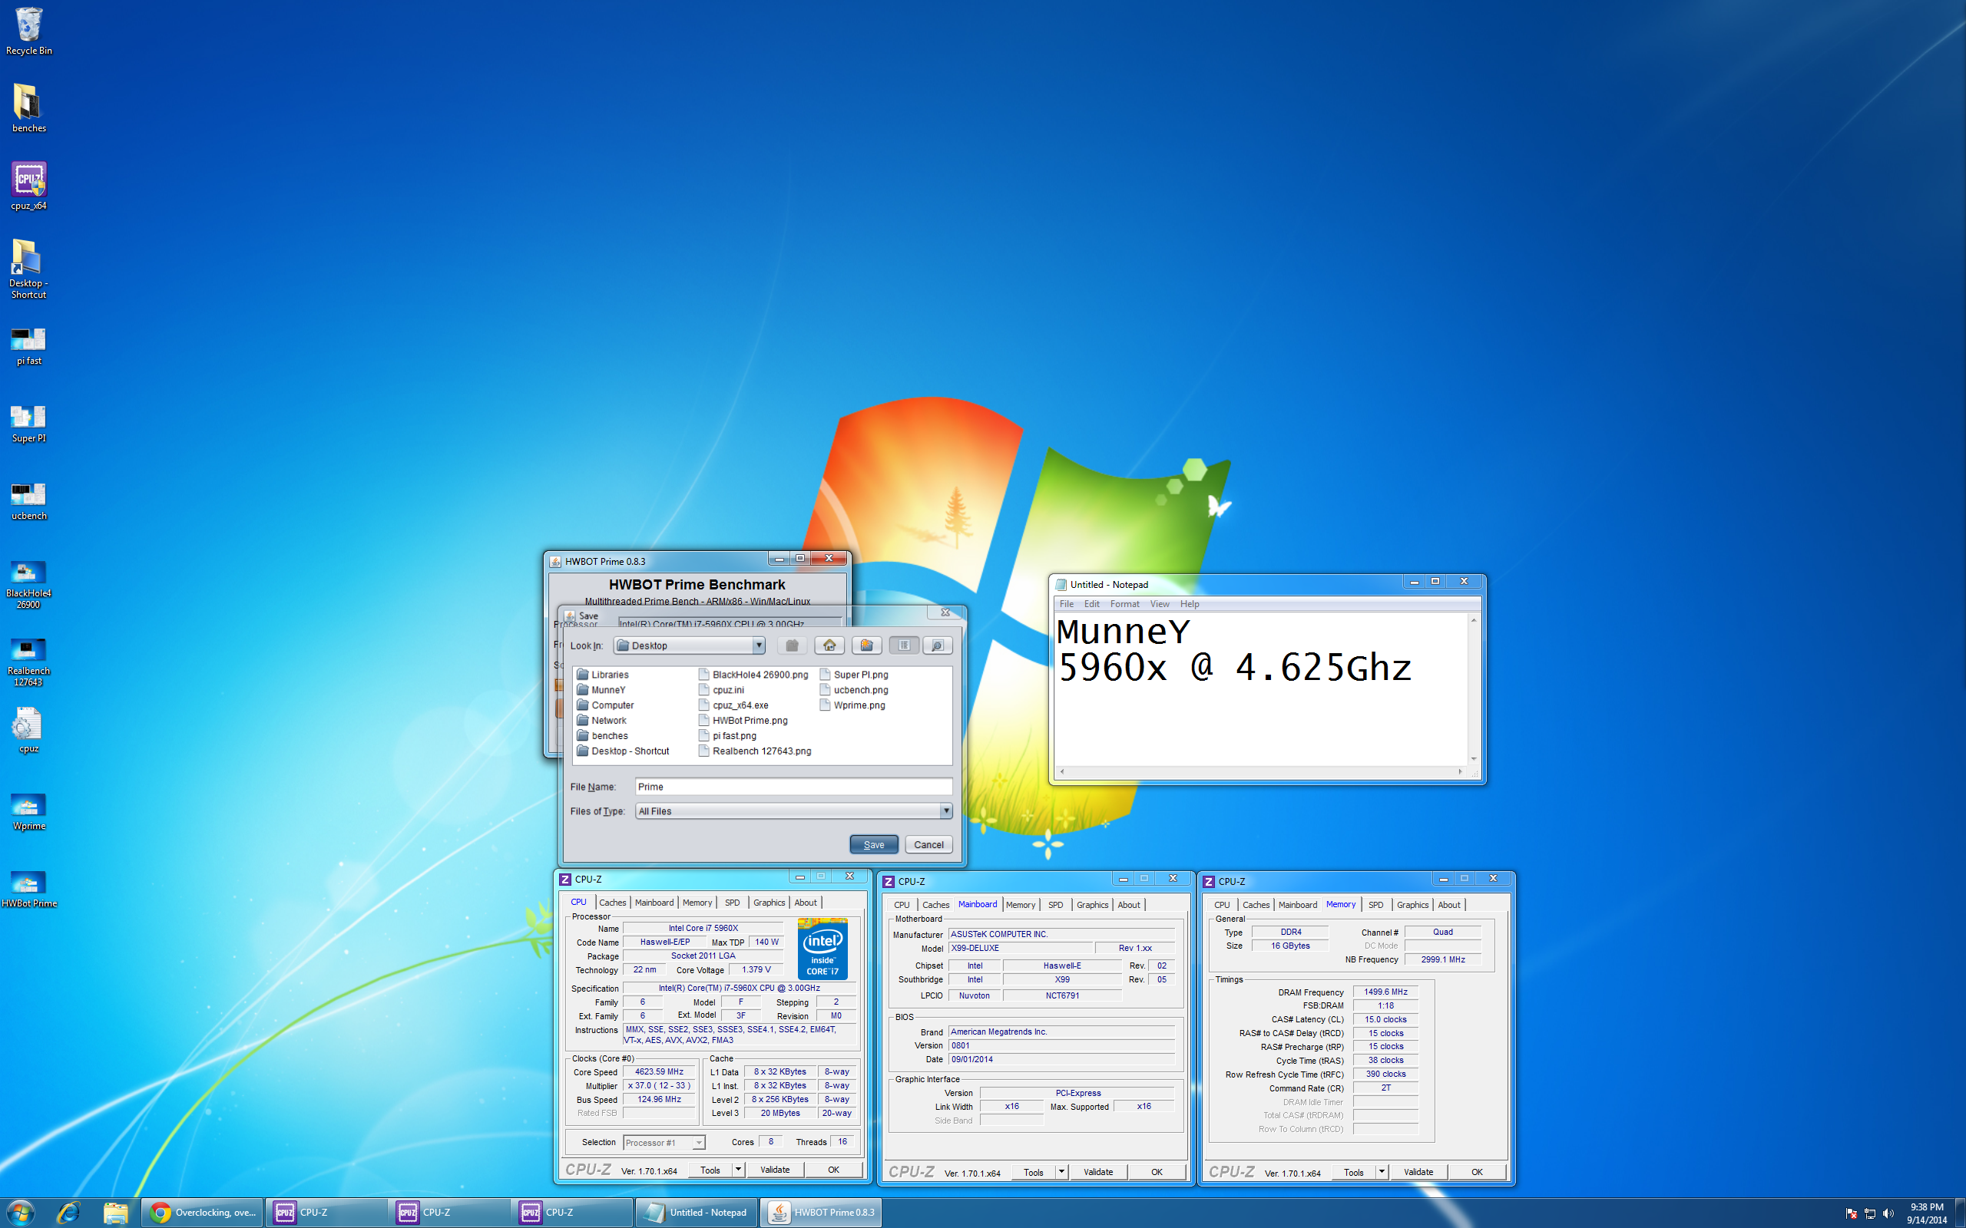
Task: Open Notepad View menu
Action: 1160,603
